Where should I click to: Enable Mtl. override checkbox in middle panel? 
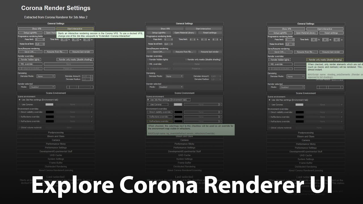pos(148,64)
